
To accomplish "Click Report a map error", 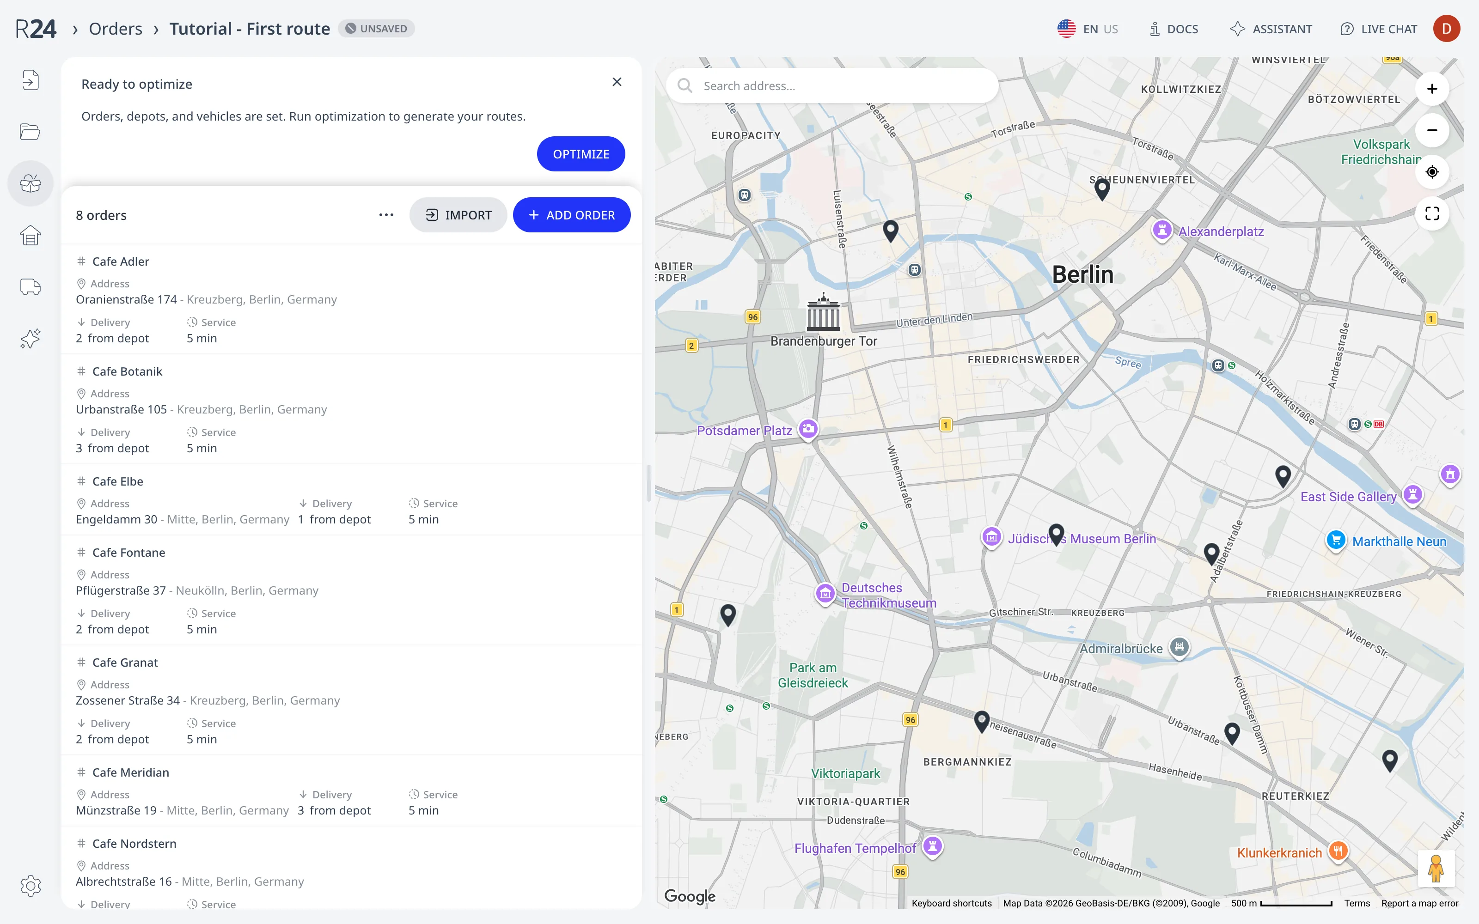I will [x=1419, y=903].
